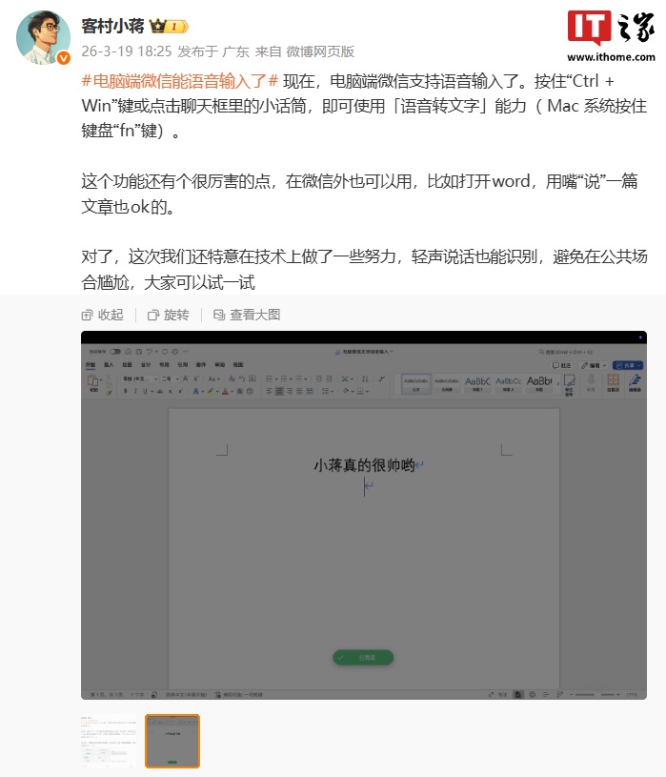The height and width of the screenshot is (777, 666).
Task: Click the yellow highlight color button
Action: pos(211,391)
